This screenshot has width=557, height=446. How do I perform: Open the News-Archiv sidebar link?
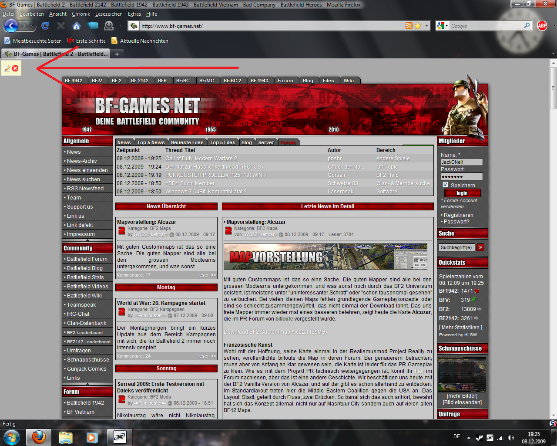point(82,161)
